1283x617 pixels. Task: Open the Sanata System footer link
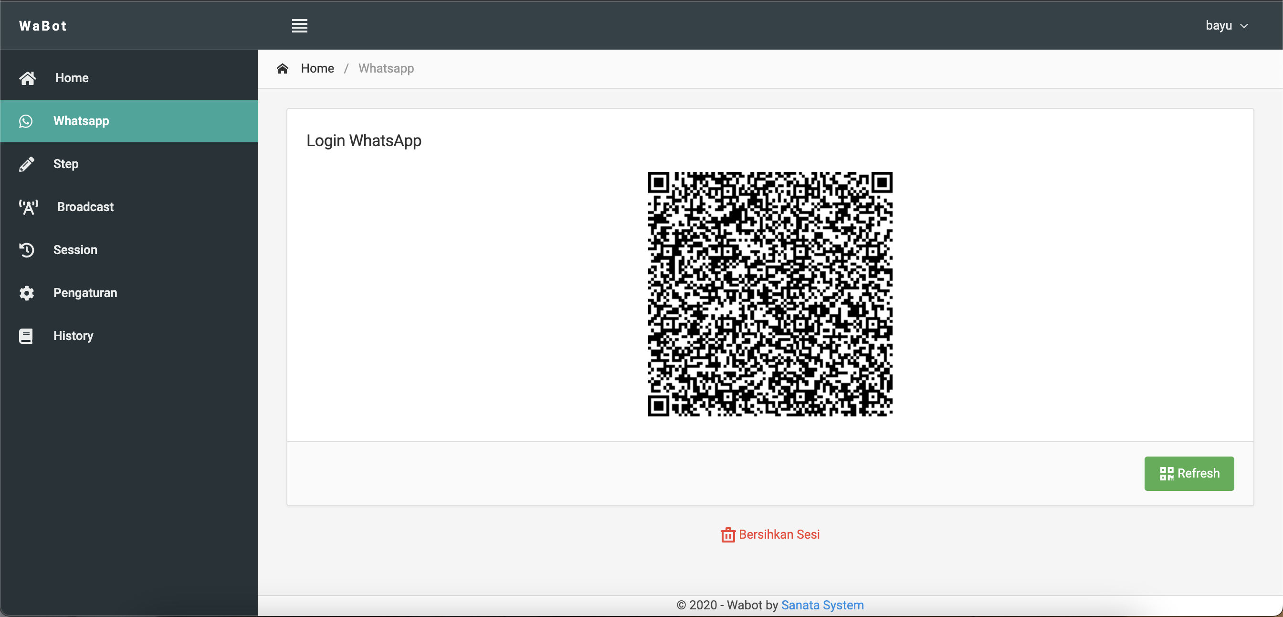822,605
